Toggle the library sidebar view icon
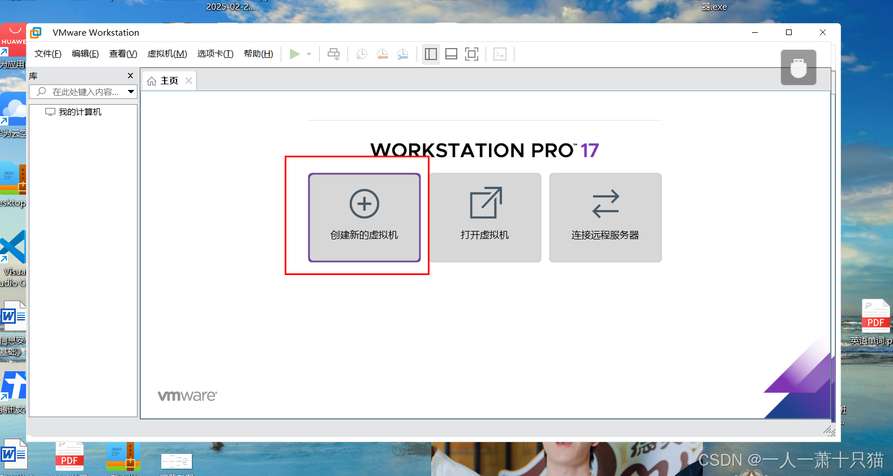Screen dimensions: 893x476 click(431, 54)
